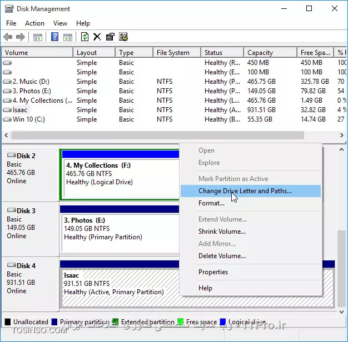Image resolution: width=348 pixels, height=342 pixels.
Task: Select the drive icon of the Isaac volume
Action: point(7,110)
